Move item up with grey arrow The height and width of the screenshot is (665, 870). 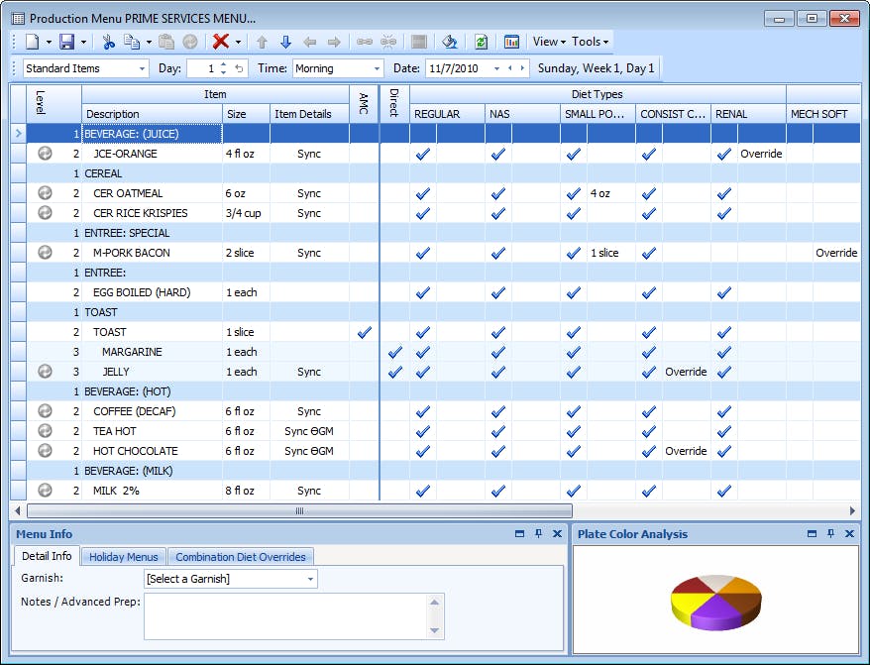[262, 42]
